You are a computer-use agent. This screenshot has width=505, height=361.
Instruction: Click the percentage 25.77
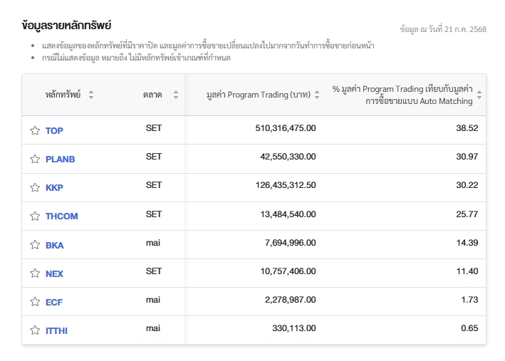click(x=467, y=214)
